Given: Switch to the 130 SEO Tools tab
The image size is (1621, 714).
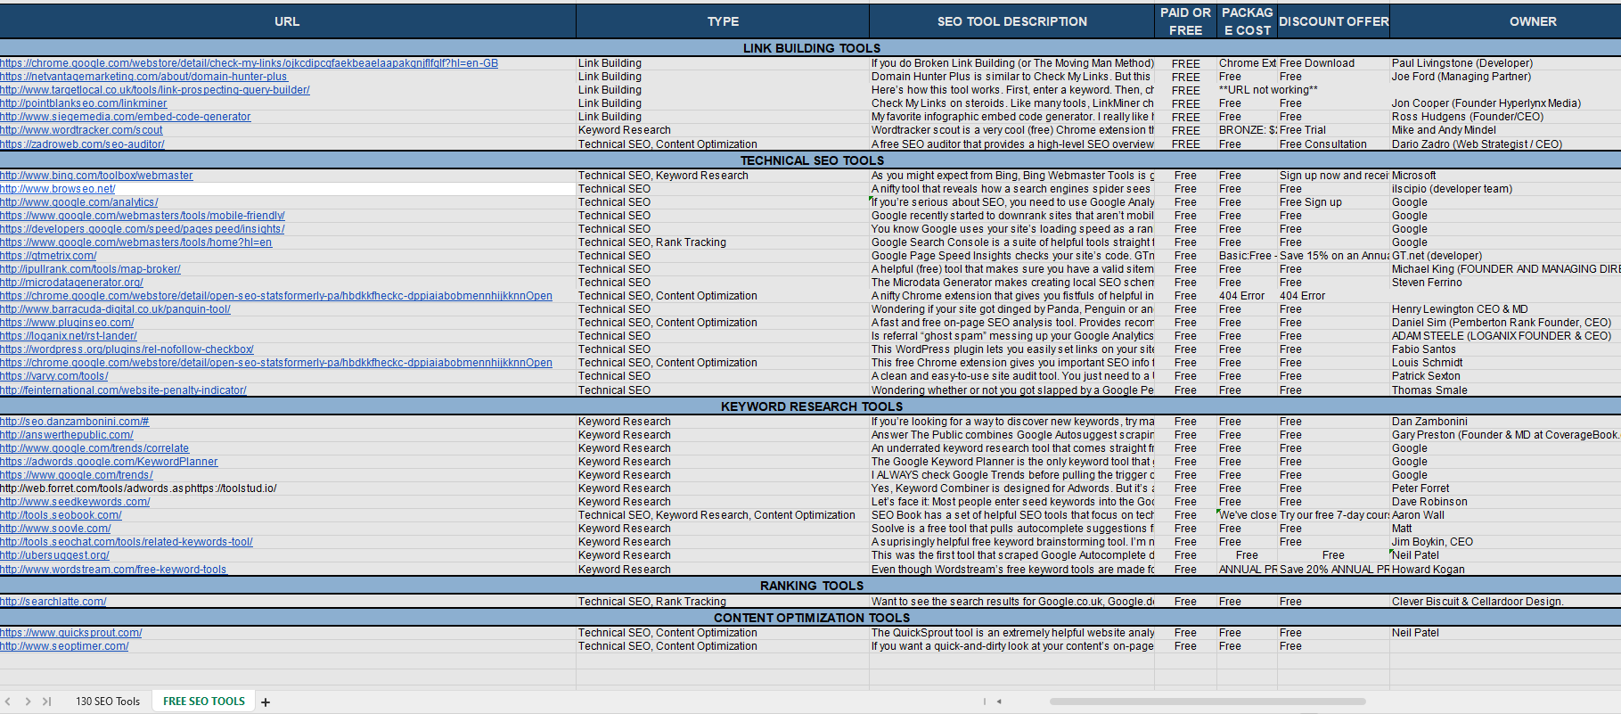Looking at the screenshot, I should pos(108,702).
